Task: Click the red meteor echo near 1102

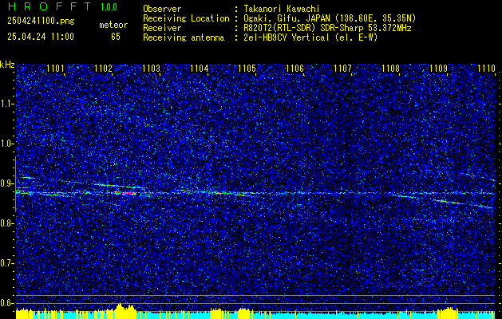Action: [125, 193]
